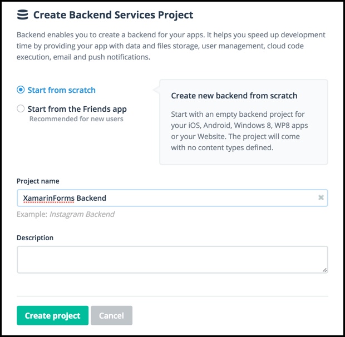Click the Description box resize grip corner
The width and height of the screenshot is (345, 337).
coord(324,270)
